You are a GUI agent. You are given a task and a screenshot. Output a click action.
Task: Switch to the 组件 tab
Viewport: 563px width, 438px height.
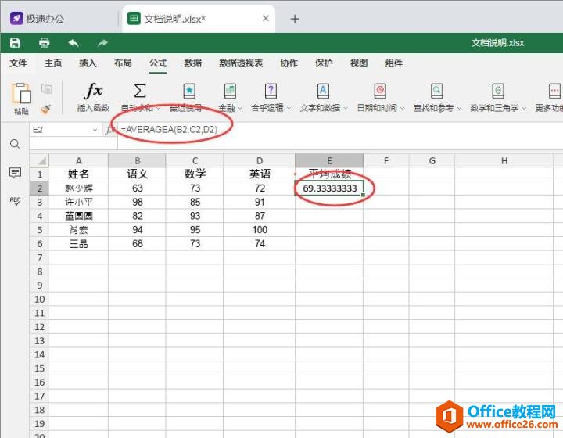click(394, 63)
